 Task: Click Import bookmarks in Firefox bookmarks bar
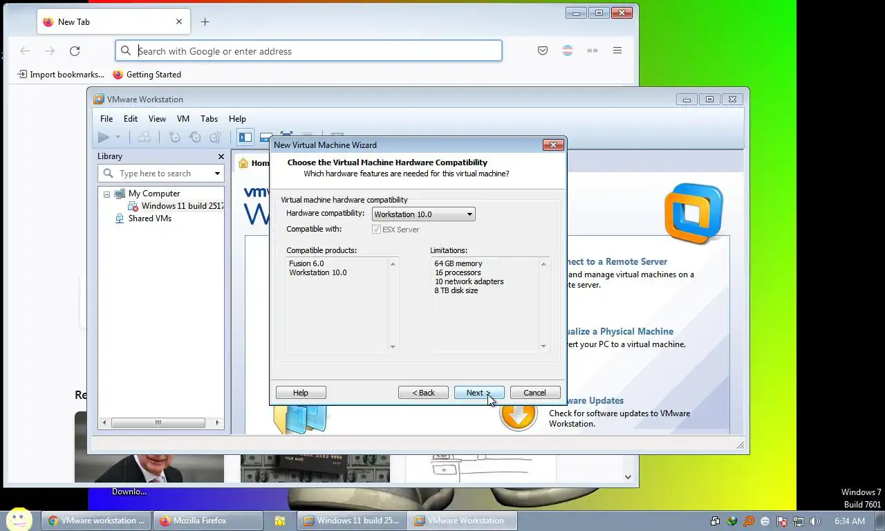(x=61, y=75)
